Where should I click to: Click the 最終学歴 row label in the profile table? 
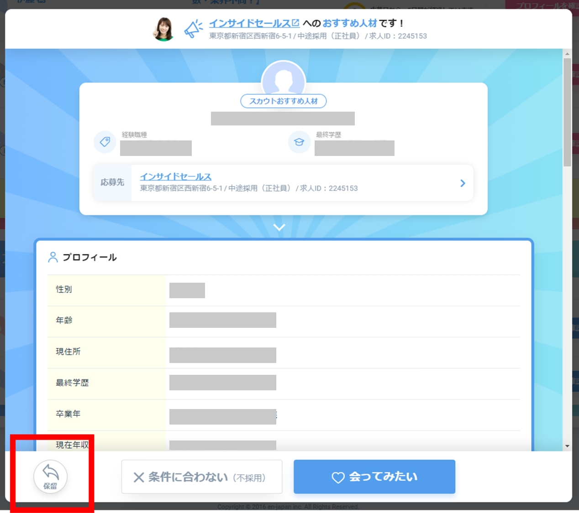pyautogui.click(x=72, y=383)
